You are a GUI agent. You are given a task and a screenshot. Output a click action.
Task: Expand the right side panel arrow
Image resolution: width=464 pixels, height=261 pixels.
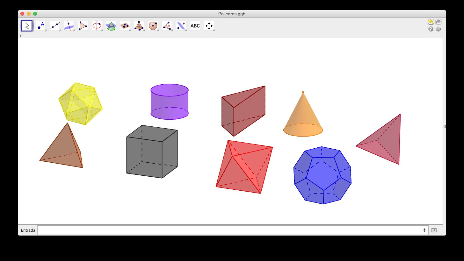[x=444, y=126]
